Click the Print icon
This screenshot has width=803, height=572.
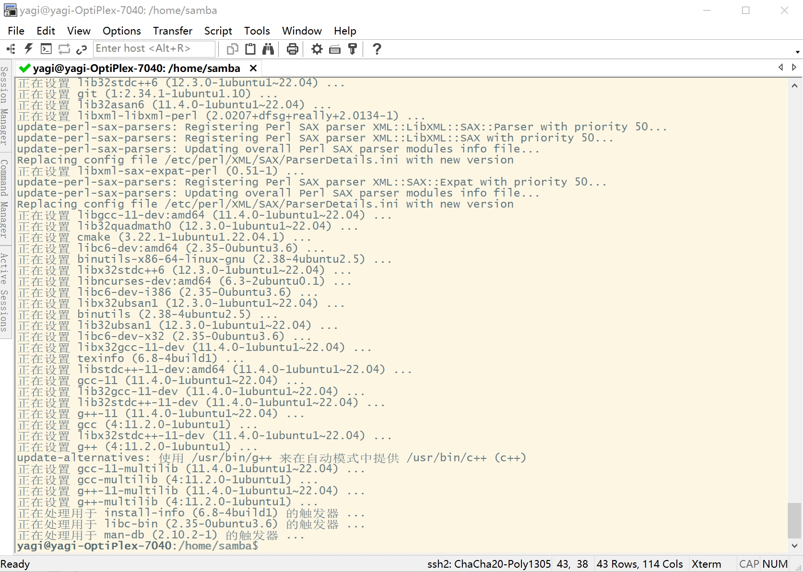[292, 49]
